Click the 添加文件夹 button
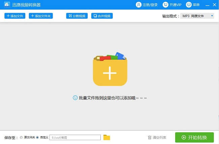The width and height of the screenshot is (219, 144). point(41,16)
